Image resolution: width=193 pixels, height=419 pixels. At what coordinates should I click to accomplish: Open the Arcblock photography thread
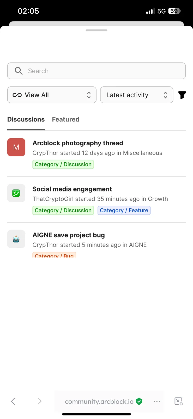(x=78, y=143)
